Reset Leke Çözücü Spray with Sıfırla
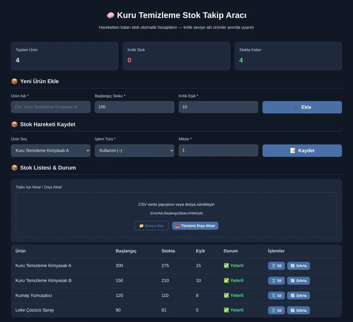Screen dimensions: 353x322 298,310
